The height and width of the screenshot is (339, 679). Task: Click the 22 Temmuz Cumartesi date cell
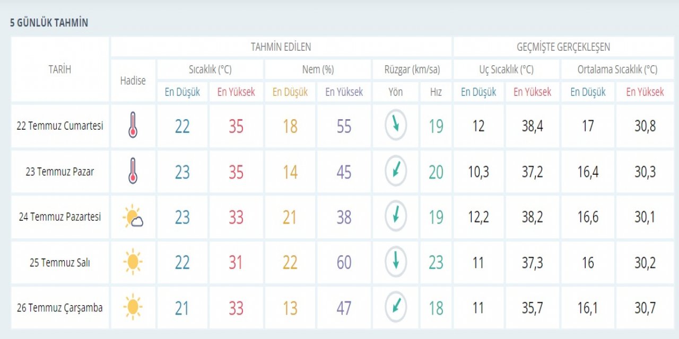tap(60, 126)
